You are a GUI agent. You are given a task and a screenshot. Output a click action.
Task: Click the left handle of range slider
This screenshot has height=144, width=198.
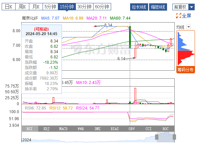tap(157, 137)
